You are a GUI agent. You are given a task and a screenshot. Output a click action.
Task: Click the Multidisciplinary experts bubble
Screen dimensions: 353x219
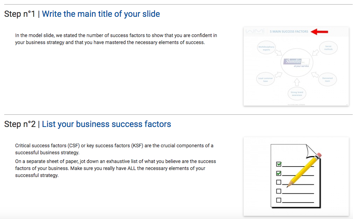coord(266,48)
